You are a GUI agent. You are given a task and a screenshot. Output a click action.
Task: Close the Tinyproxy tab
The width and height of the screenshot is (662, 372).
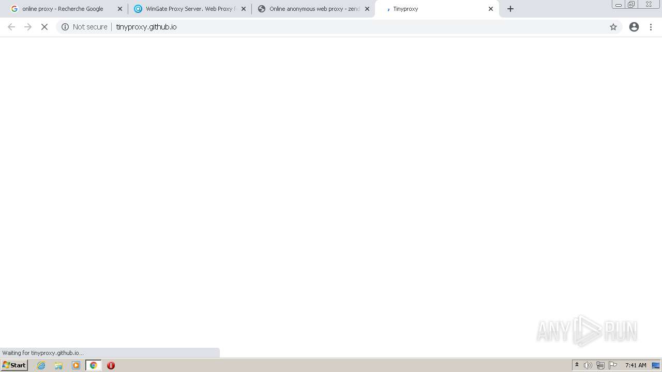(491, 9)
